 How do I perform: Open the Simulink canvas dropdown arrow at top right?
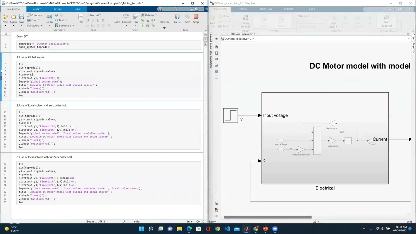click(x=409, y=39)
